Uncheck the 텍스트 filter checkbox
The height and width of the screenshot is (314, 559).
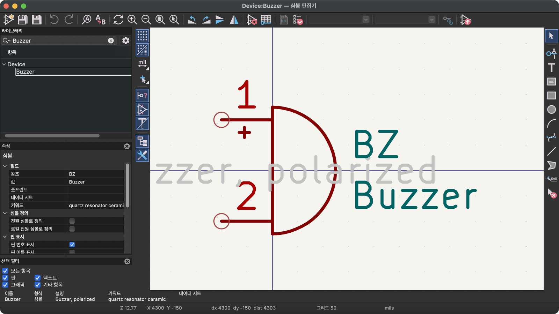[37, 278]
